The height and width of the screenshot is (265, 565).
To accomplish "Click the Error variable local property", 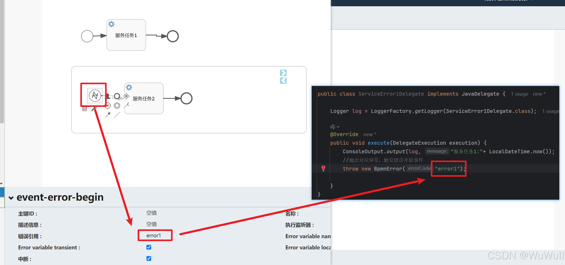I will [308, 248].
